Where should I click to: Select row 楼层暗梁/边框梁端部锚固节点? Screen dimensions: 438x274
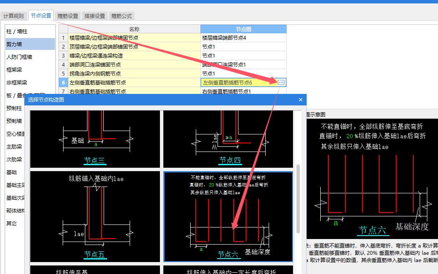[134, 38]
